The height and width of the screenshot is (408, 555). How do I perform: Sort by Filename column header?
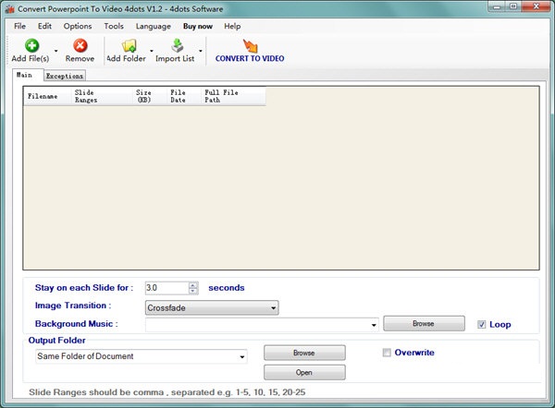pyautogui.click(x=47, y=96)
